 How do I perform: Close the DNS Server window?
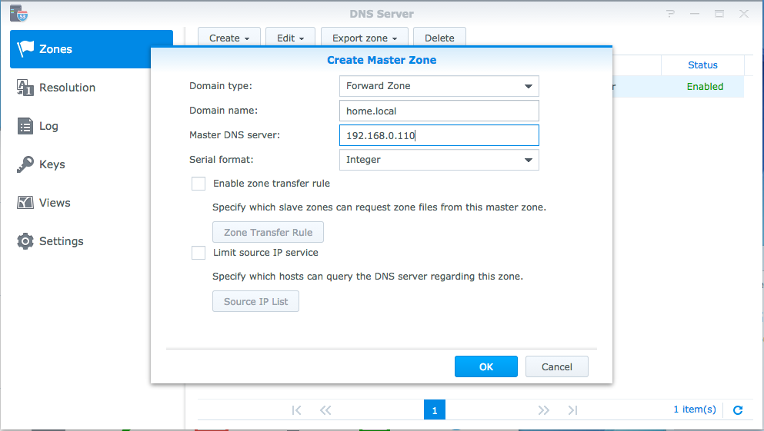(743, 14)
